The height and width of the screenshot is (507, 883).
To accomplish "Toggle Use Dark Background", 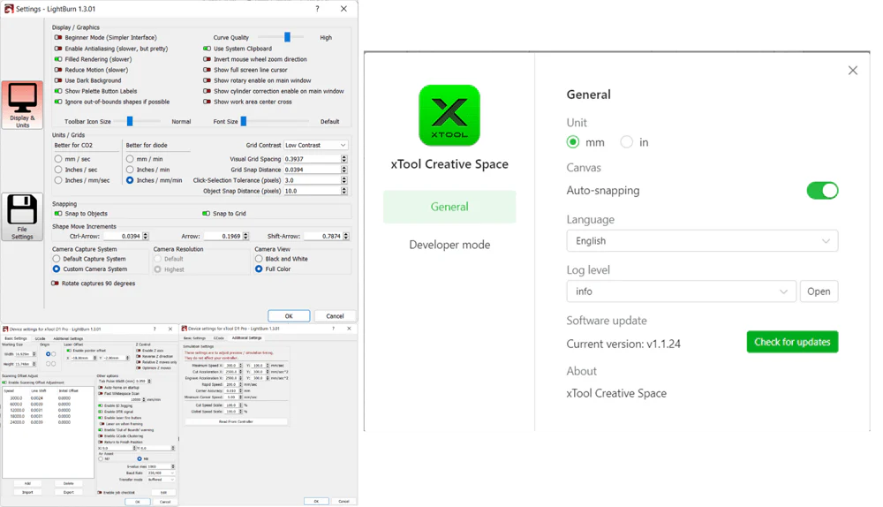I will (58, 80).
